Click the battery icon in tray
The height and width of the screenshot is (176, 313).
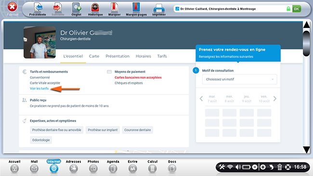pyautogui.click(x=247, y=167)
